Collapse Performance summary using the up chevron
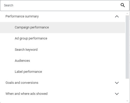This screenshot has width=130, height=103. pyautogui.click(x=117, y=16)
